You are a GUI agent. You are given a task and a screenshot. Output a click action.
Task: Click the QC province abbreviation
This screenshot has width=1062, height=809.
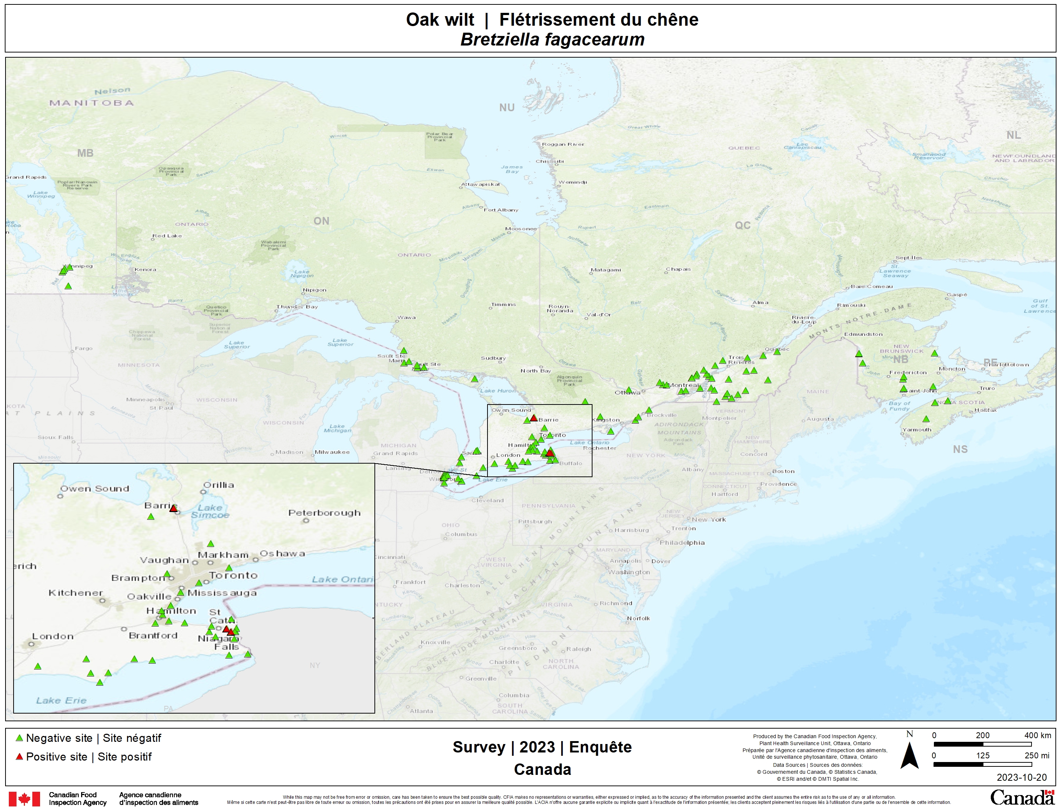[743, 225]
